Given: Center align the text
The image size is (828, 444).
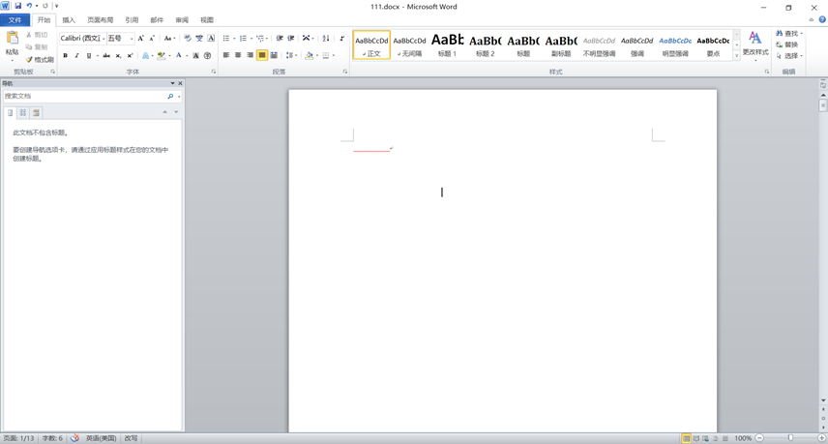Looking at the screenshot, I should click(238, 55).
